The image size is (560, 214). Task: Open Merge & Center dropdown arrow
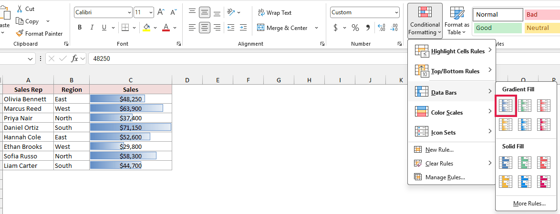(316, 28)
